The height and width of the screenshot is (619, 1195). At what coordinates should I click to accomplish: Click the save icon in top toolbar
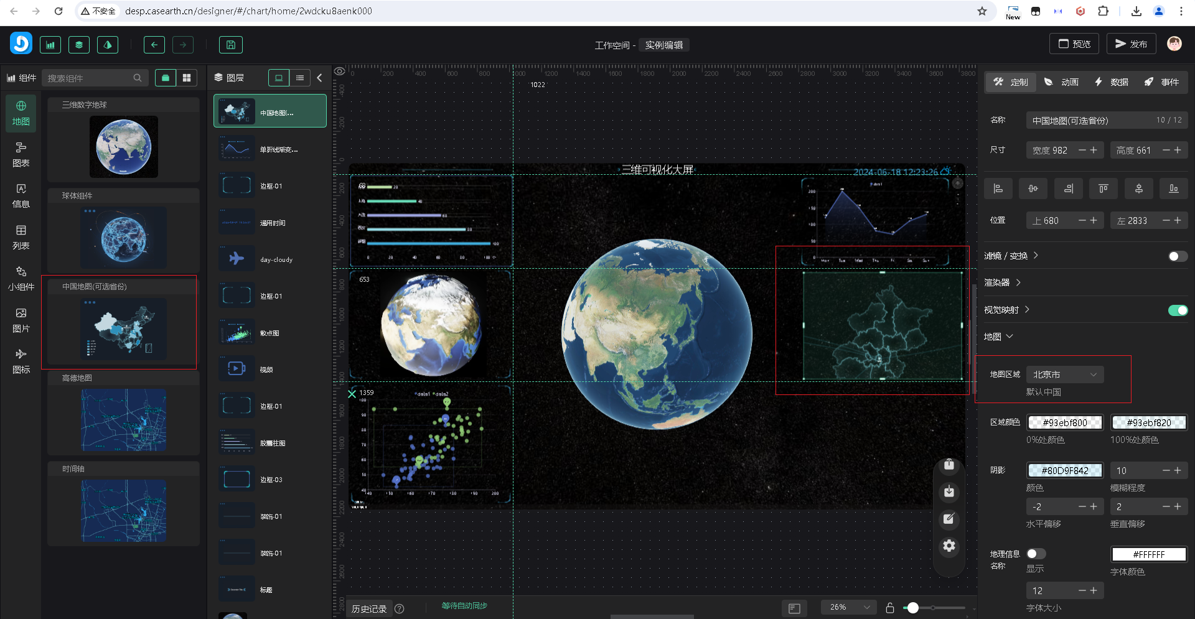tap(230, 45)
